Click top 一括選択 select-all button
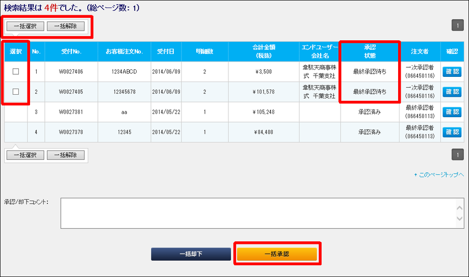469x277 pixels. [25, 26]
